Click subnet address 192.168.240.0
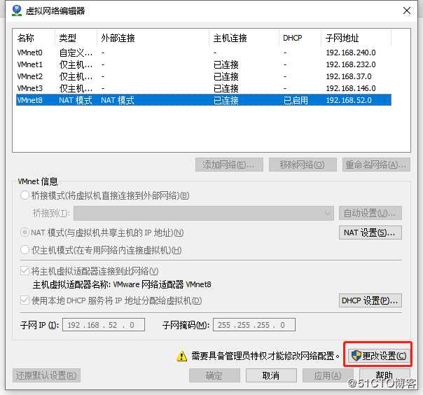 pos(351,53)
